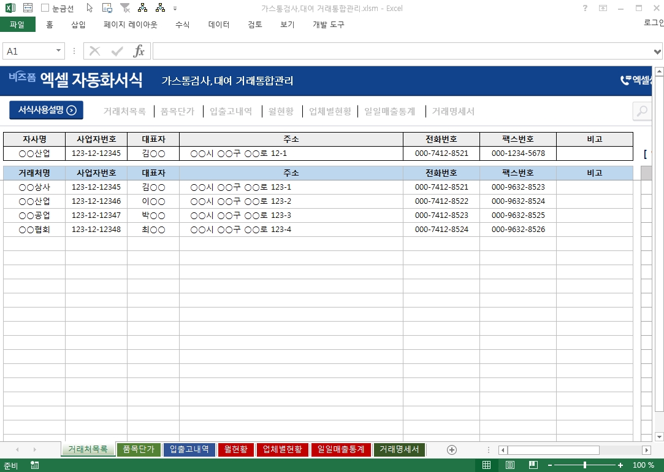Screen dimensions: 664x472
Task: Select the 박○○ representative cell
Action: click(x=153, y=215)
